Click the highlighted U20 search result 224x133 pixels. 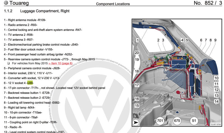tap(30, 83)
